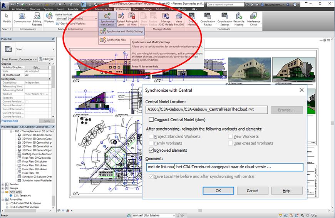The width and height of the screenshot is (335, 218).
Task: Expand the Families tree node
Action: [x=3, y=184]
